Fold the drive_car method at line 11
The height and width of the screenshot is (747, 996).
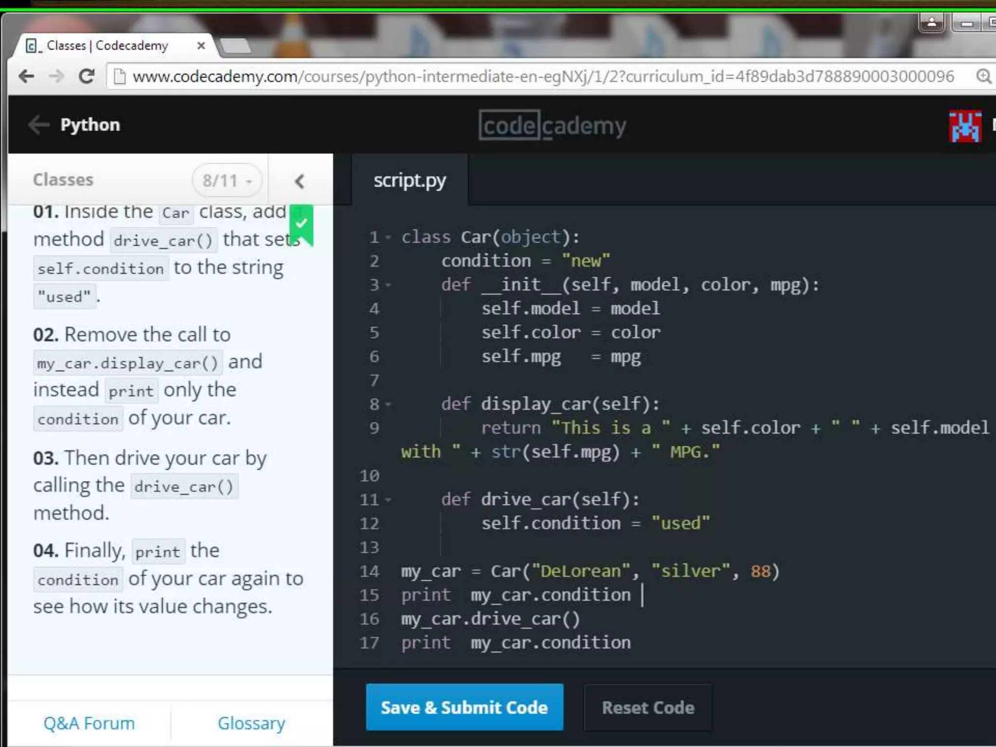coord(388,499)
